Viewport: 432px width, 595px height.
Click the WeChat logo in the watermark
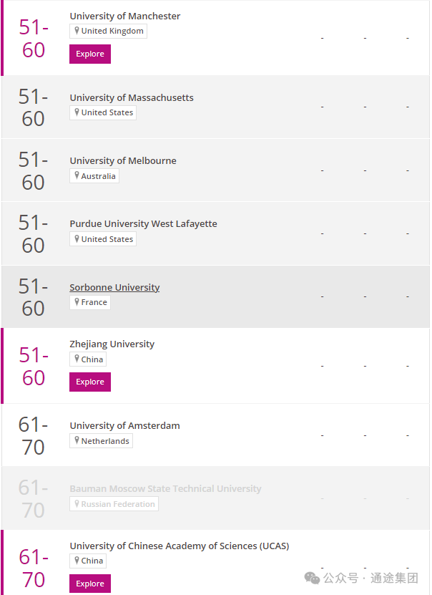(x=313, y=578)
